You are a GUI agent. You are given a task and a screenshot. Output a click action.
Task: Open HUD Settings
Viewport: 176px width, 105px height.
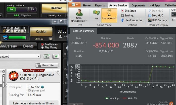(158, 20)
